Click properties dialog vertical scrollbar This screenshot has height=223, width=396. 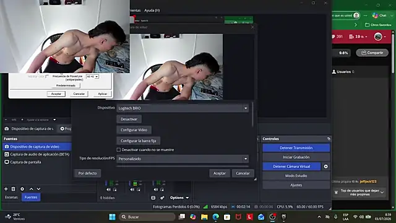[252, 114]
